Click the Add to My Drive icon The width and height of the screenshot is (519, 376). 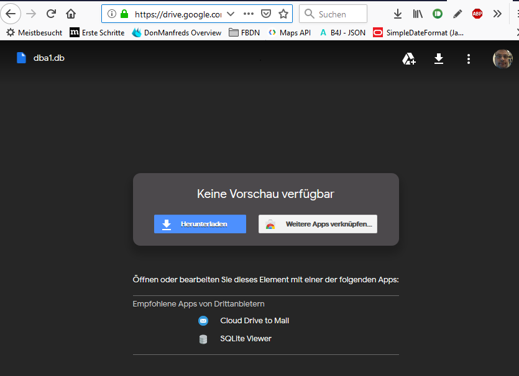pyautogui.click(x=409, y=58)
